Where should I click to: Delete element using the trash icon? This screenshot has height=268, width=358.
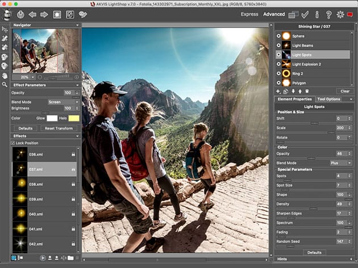click(307, 91)
